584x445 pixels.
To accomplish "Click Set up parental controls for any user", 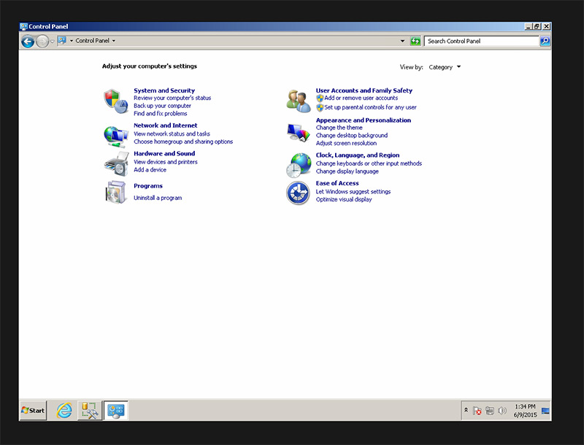I will pos(370,107).
